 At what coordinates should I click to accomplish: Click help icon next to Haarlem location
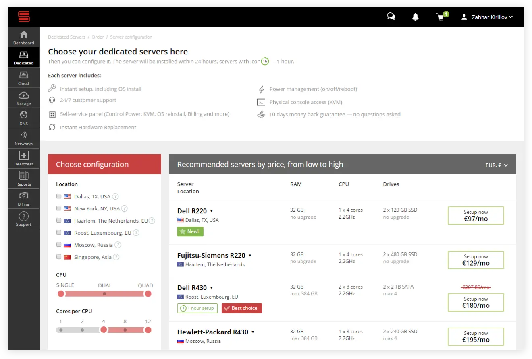click(152, 221)
